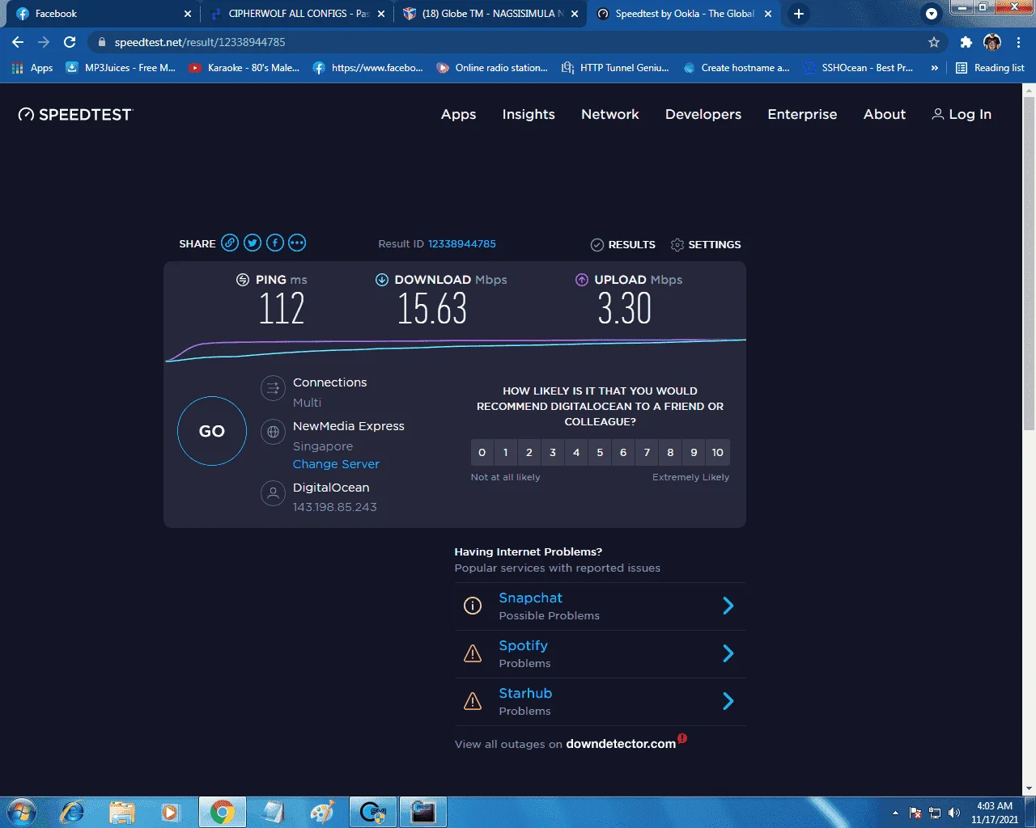Reload the Speedtest page
The image size is (1036, 828).
[x=70, y=42]
